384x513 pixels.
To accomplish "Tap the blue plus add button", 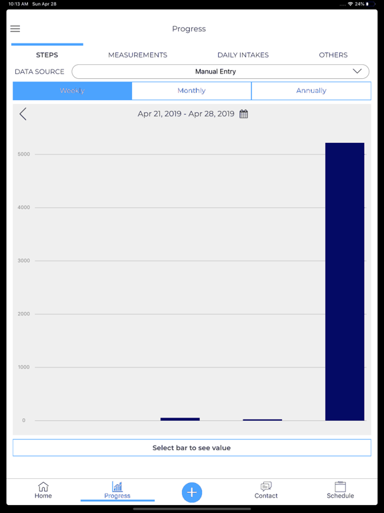I will pos(192,492).
